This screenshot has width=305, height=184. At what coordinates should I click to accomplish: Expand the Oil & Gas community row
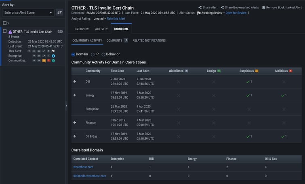[x=75, y=136]
